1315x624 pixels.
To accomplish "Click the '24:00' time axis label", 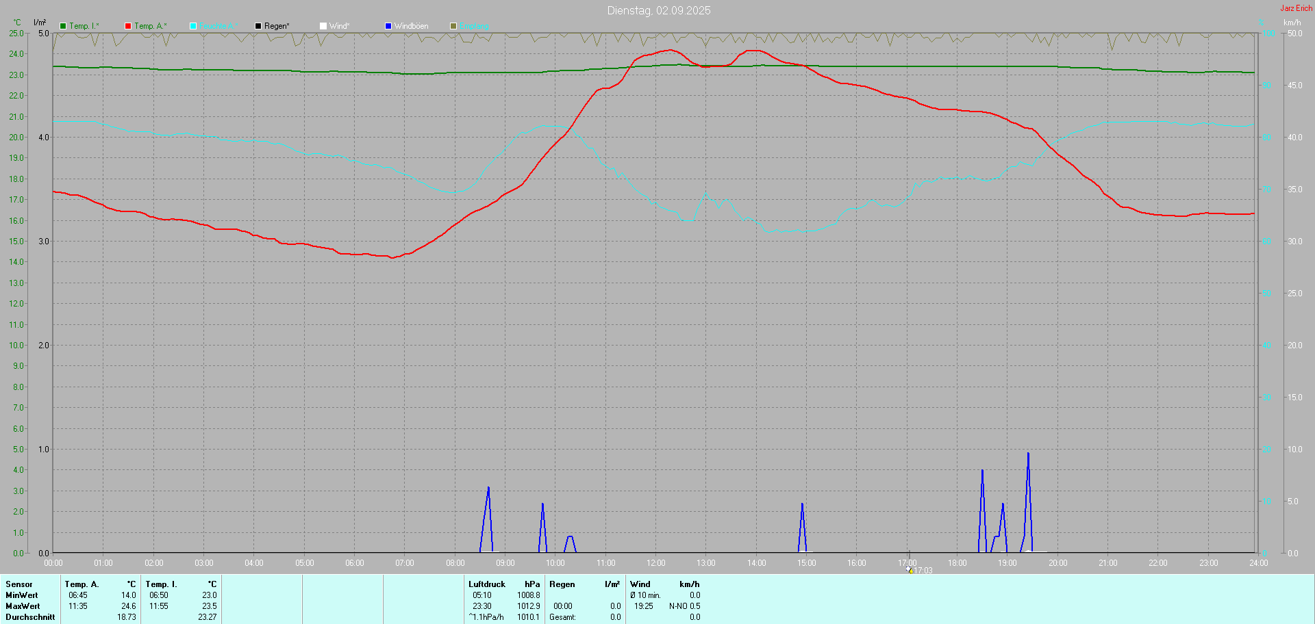I will (x=1259, y=563).
